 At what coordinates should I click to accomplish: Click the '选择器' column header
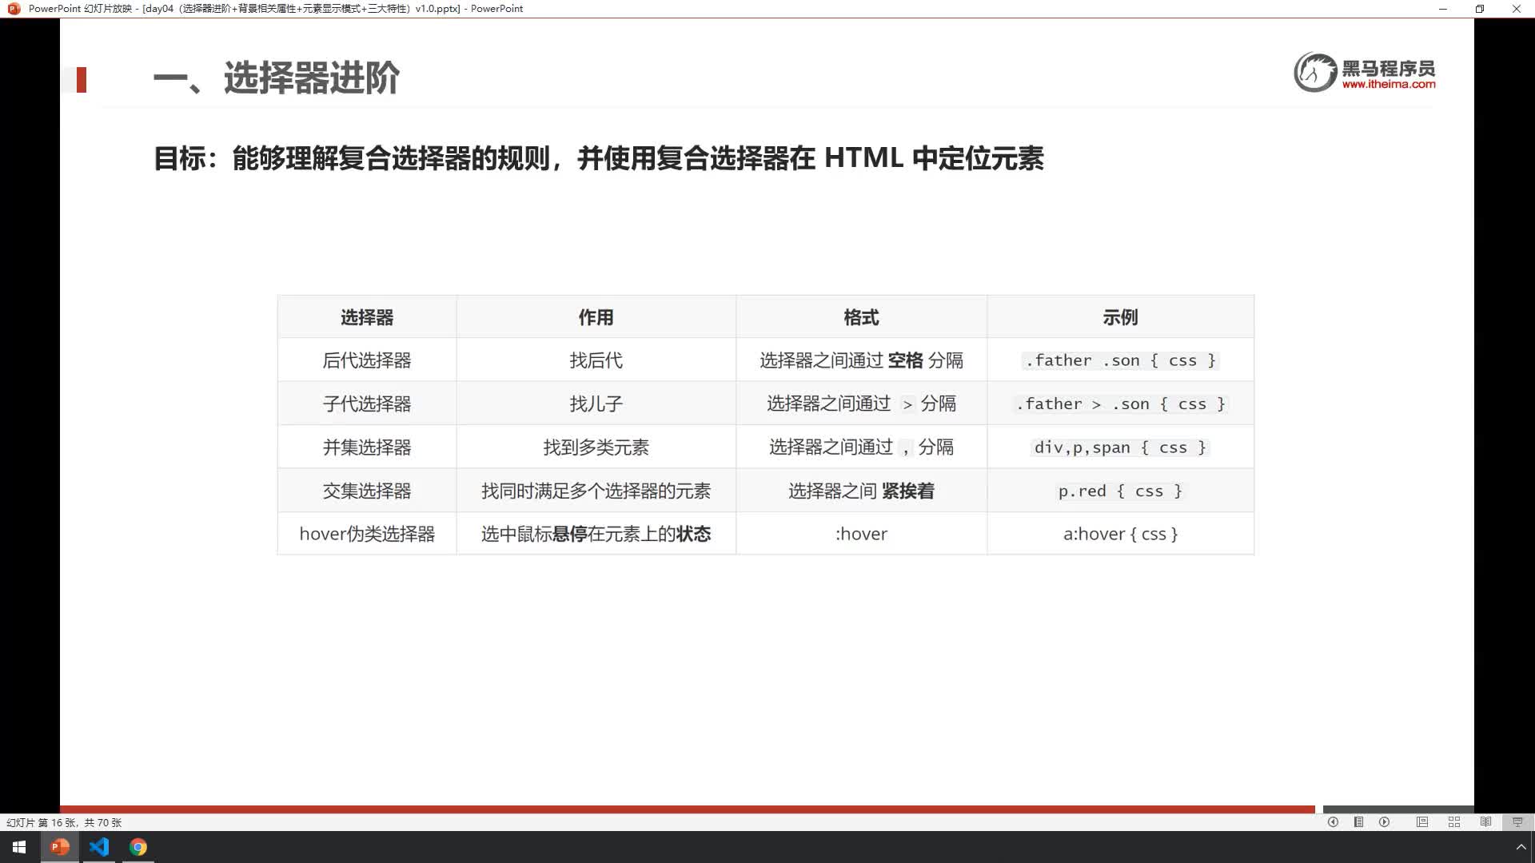[367, 317]
